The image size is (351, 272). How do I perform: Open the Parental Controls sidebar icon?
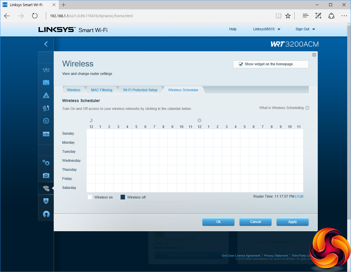(x=46, y=95)
